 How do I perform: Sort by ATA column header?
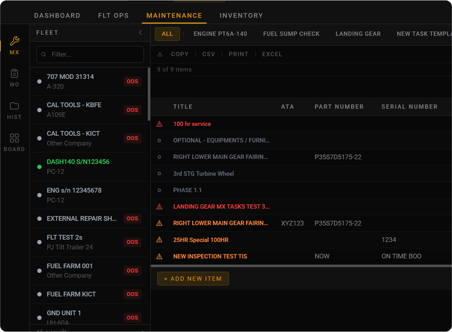pyautogui.click(x=288, y=107)
